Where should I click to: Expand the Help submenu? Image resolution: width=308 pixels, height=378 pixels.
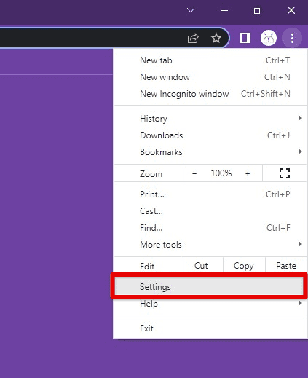click(210, 304)
